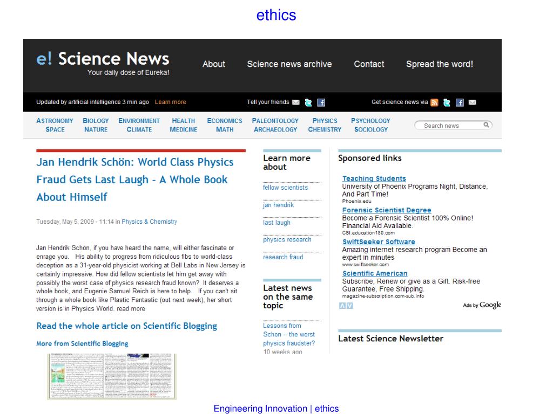
Task: Open the Contact page
Action: [369, 64]
